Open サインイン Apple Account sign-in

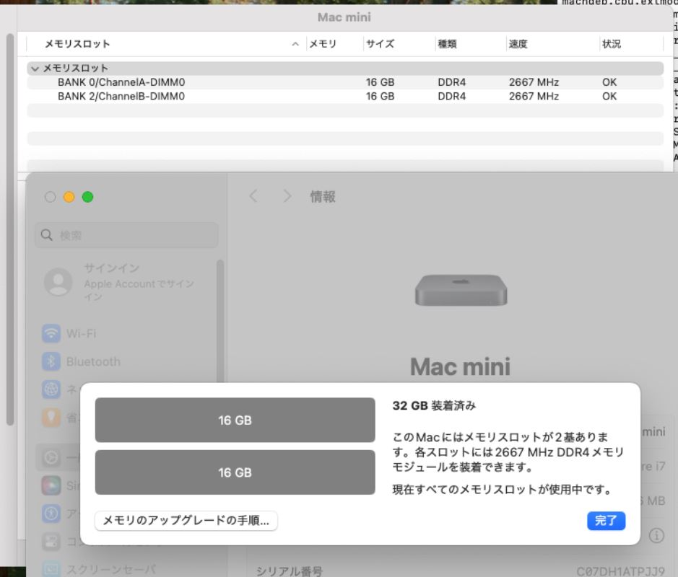pyautogui.click(x=139, y=282)
